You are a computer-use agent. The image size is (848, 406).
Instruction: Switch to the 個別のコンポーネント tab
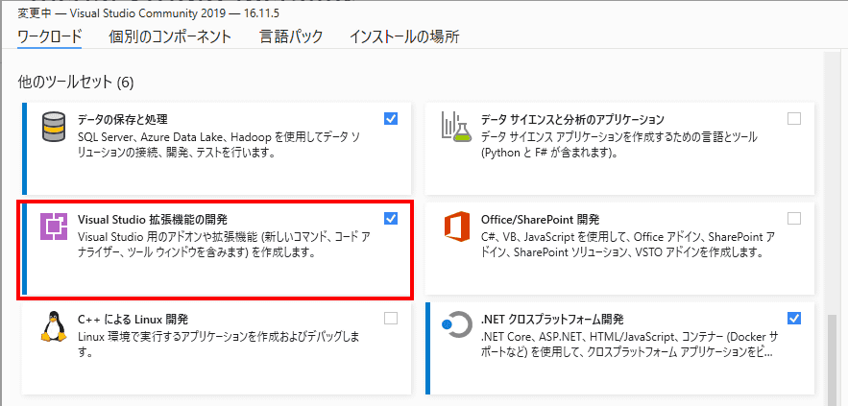[x=170, y=36]
